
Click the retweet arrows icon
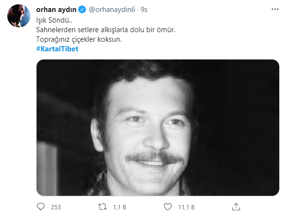tap(103, 207)
